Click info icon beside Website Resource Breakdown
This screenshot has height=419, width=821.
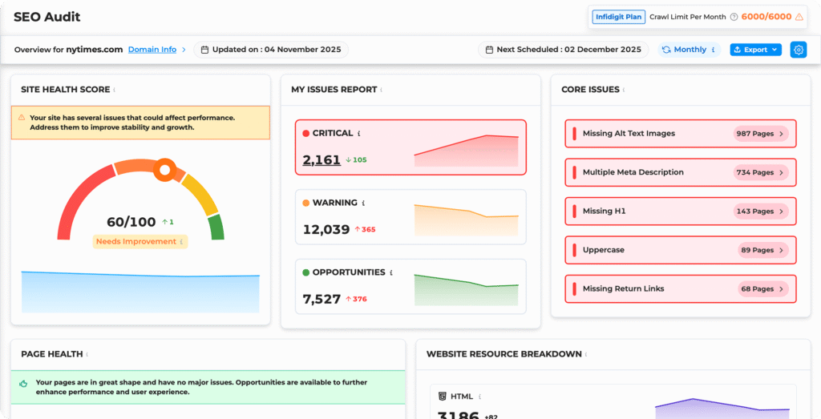tap(585, 354)
